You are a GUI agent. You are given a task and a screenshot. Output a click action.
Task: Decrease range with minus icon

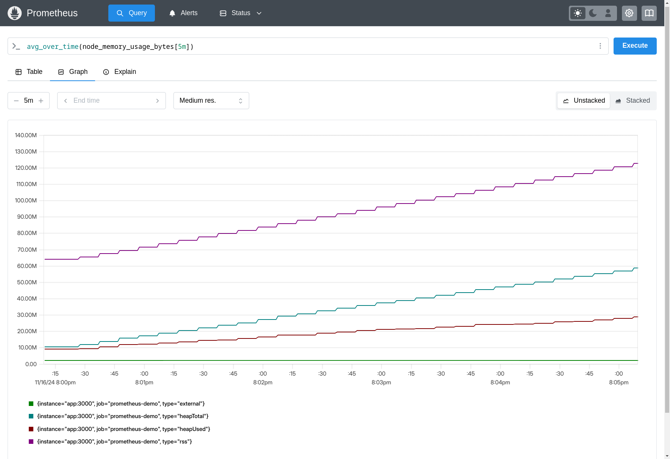[16, 101]
